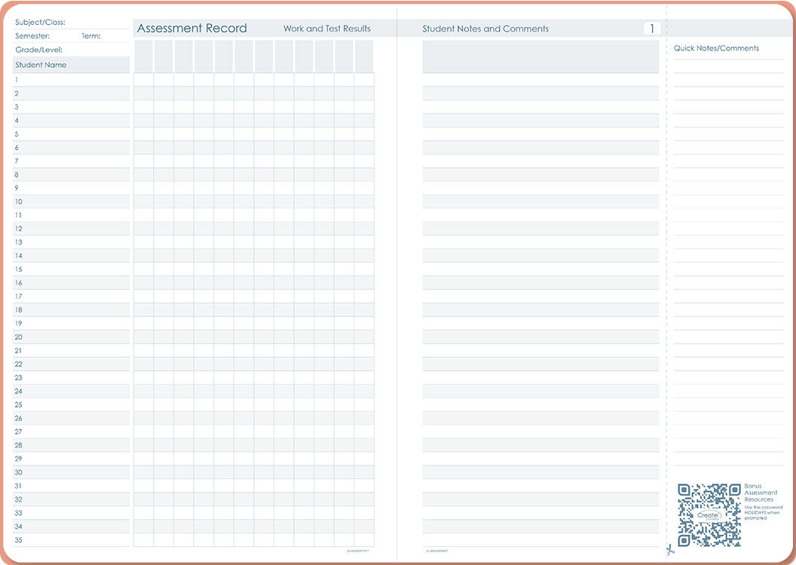Click the scissors cut-line icon
Viewport: 796px width, 565px height.
click(x=670, y=549)
